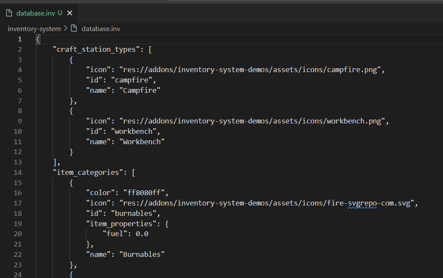
Task: Click the opening brace on line 1
Action: [38, 39]
